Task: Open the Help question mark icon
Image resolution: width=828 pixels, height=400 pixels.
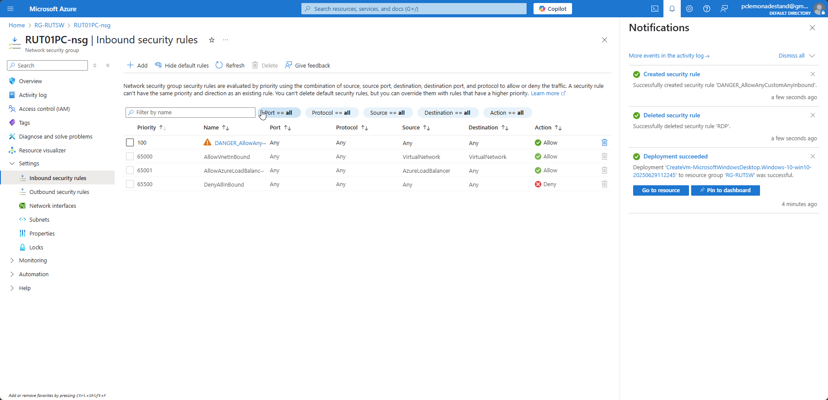Action: [x=707, y=9]
